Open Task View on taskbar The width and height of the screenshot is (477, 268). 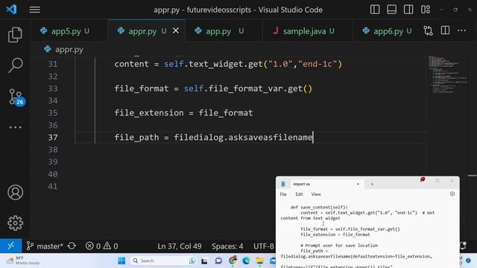point(204,261)
